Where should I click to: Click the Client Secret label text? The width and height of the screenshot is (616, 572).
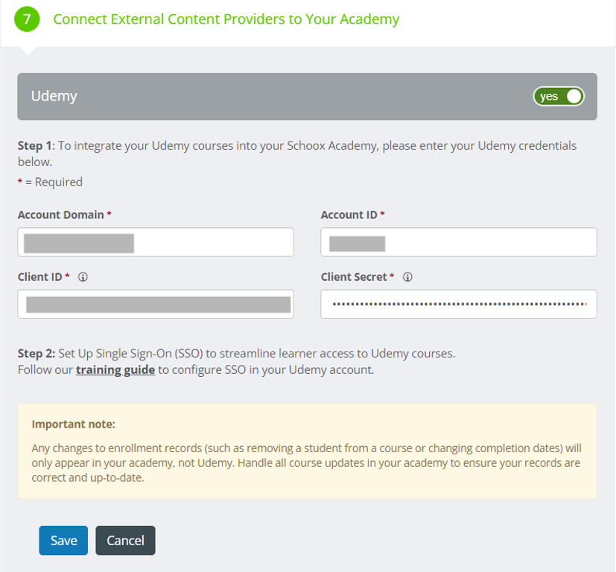click(354, 277)
